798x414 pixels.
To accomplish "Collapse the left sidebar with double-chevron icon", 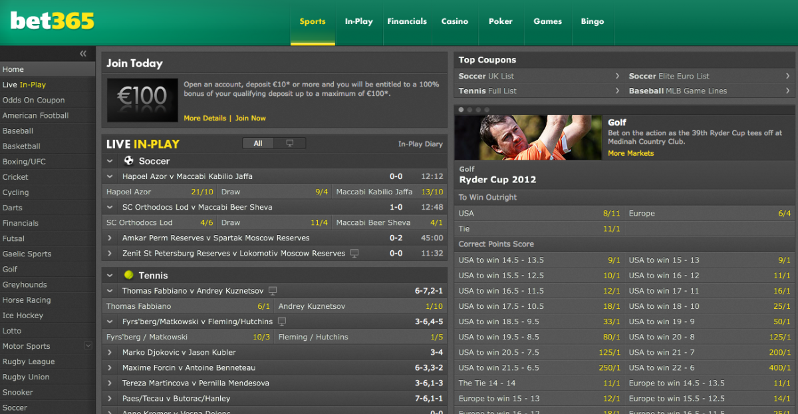I will pyautogui.click(x=83, y=54).
